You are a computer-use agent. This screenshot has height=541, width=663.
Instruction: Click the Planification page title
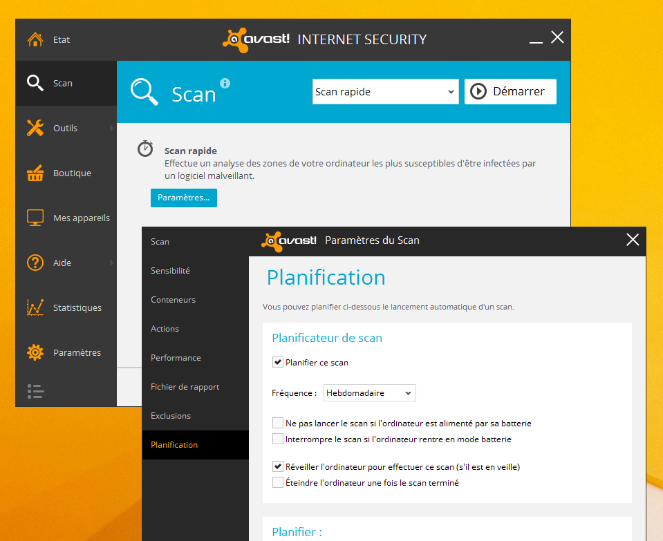click(x=326, y=278)
